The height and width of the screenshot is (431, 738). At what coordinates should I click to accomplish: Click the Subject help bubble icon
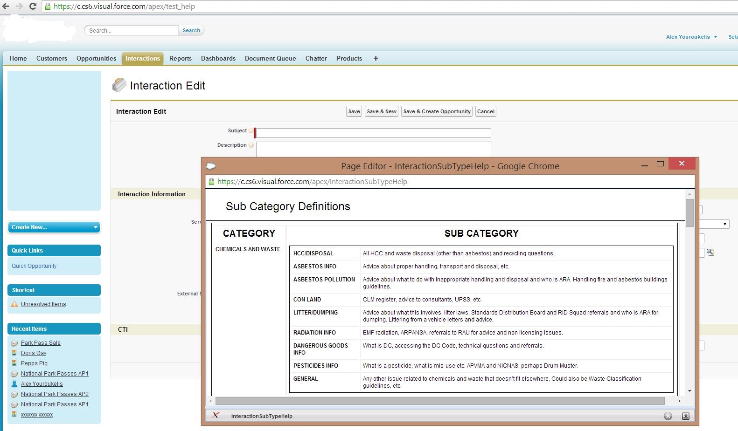251,131
